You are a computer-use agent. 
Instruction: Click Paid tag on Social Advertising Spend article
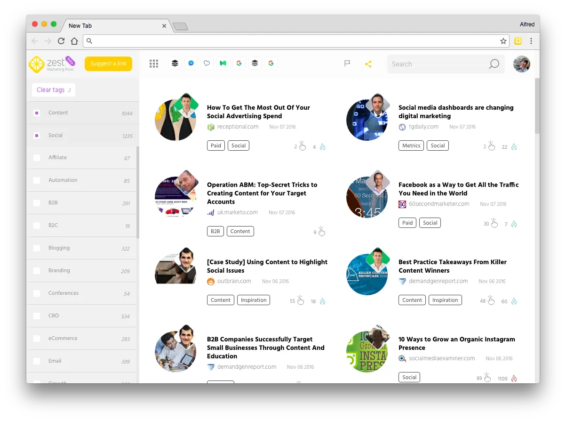click(216, 146)
